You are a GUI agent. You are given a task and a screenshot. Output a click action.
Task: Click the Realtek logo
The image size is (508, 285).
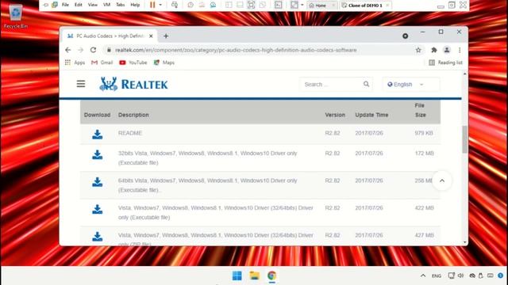point(133,85)
